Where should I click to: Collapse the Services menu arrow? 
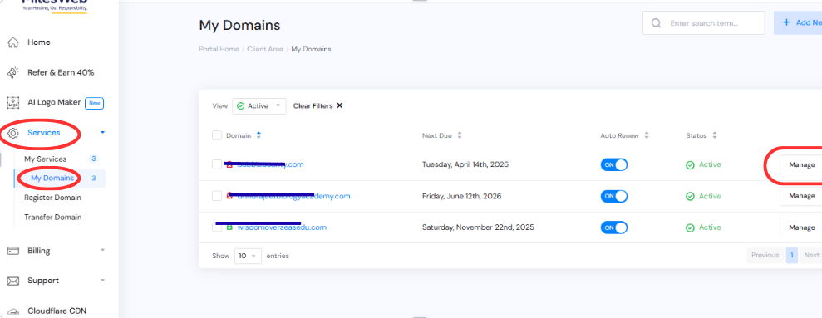[x=103, y=133]
